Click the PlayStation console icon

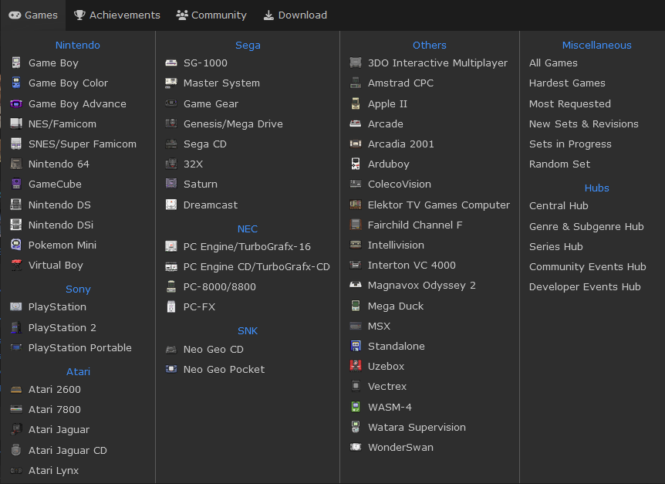(16, 306)
